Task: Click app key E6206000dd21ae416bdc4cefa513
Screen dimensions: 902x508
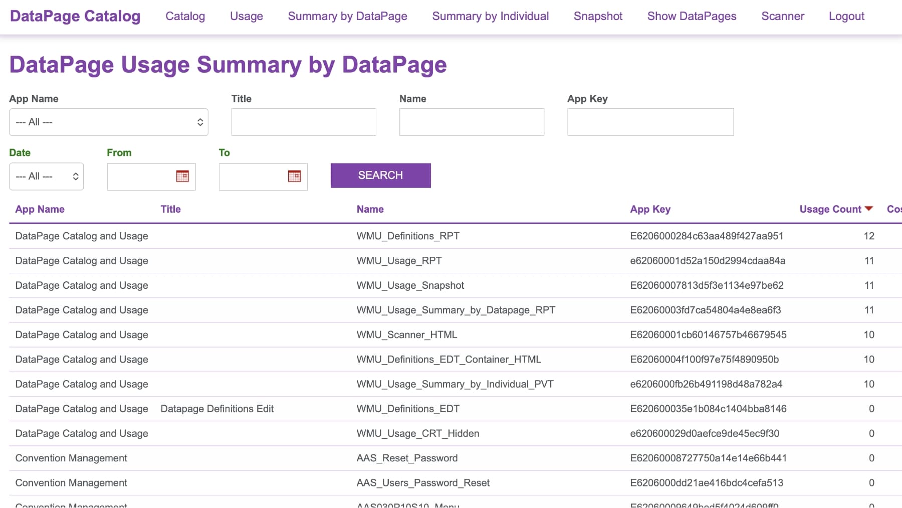Action: (x=707, y=482)
